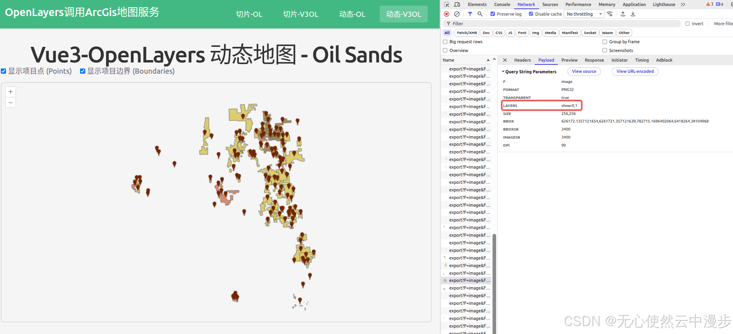
Task: Zoom in on the map
Action: coord(11,92)
